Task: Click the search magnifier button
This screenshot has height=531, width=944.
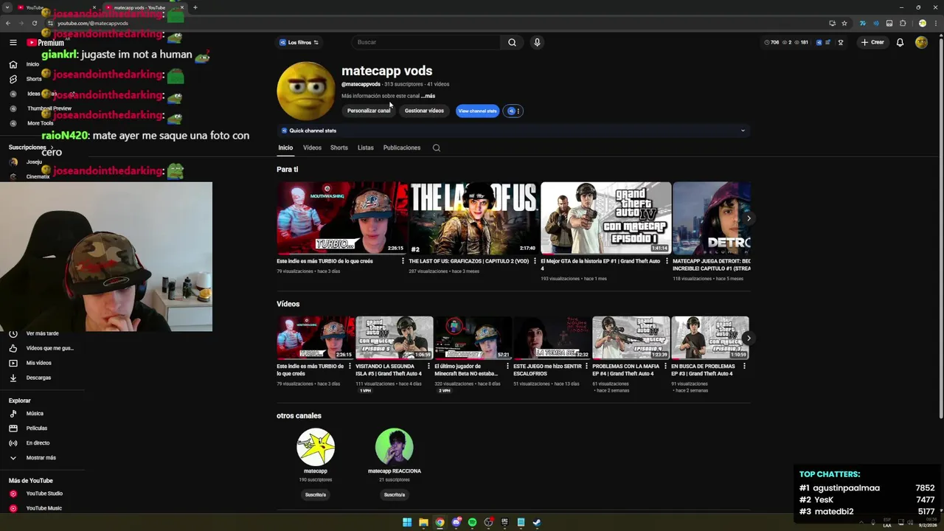Action: [512, 43]
